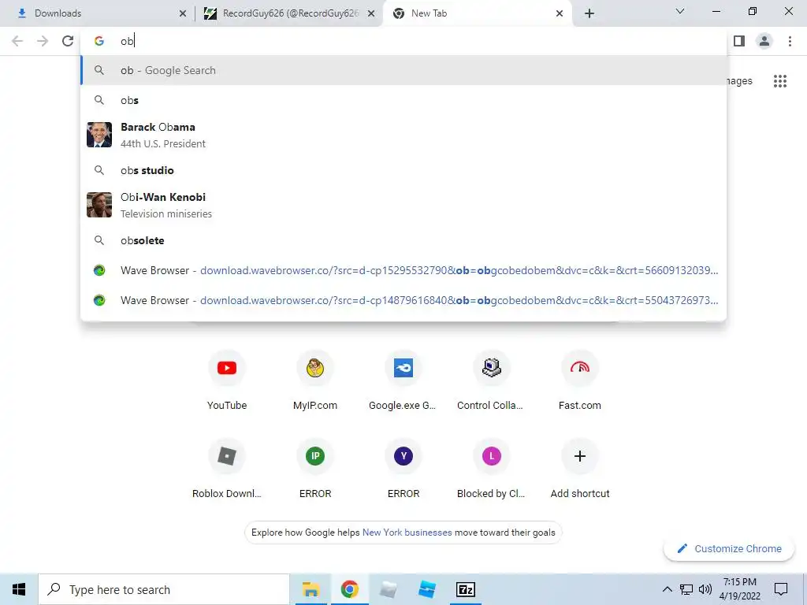Select 'ob - Google Search' suggestion

click(x=403, y=70)
